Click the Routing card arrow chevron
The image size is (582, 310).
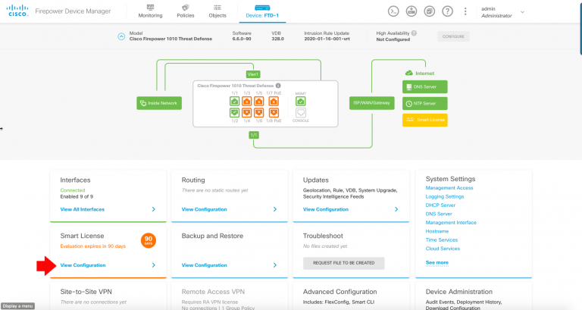(275, 209)
